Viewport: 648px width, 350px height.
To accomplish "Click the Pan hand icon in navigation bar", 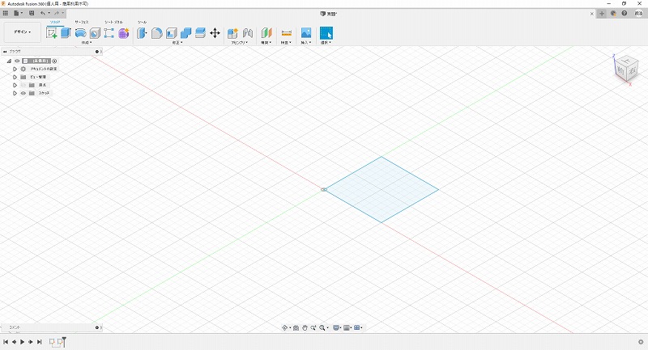I will click(305, 327).
